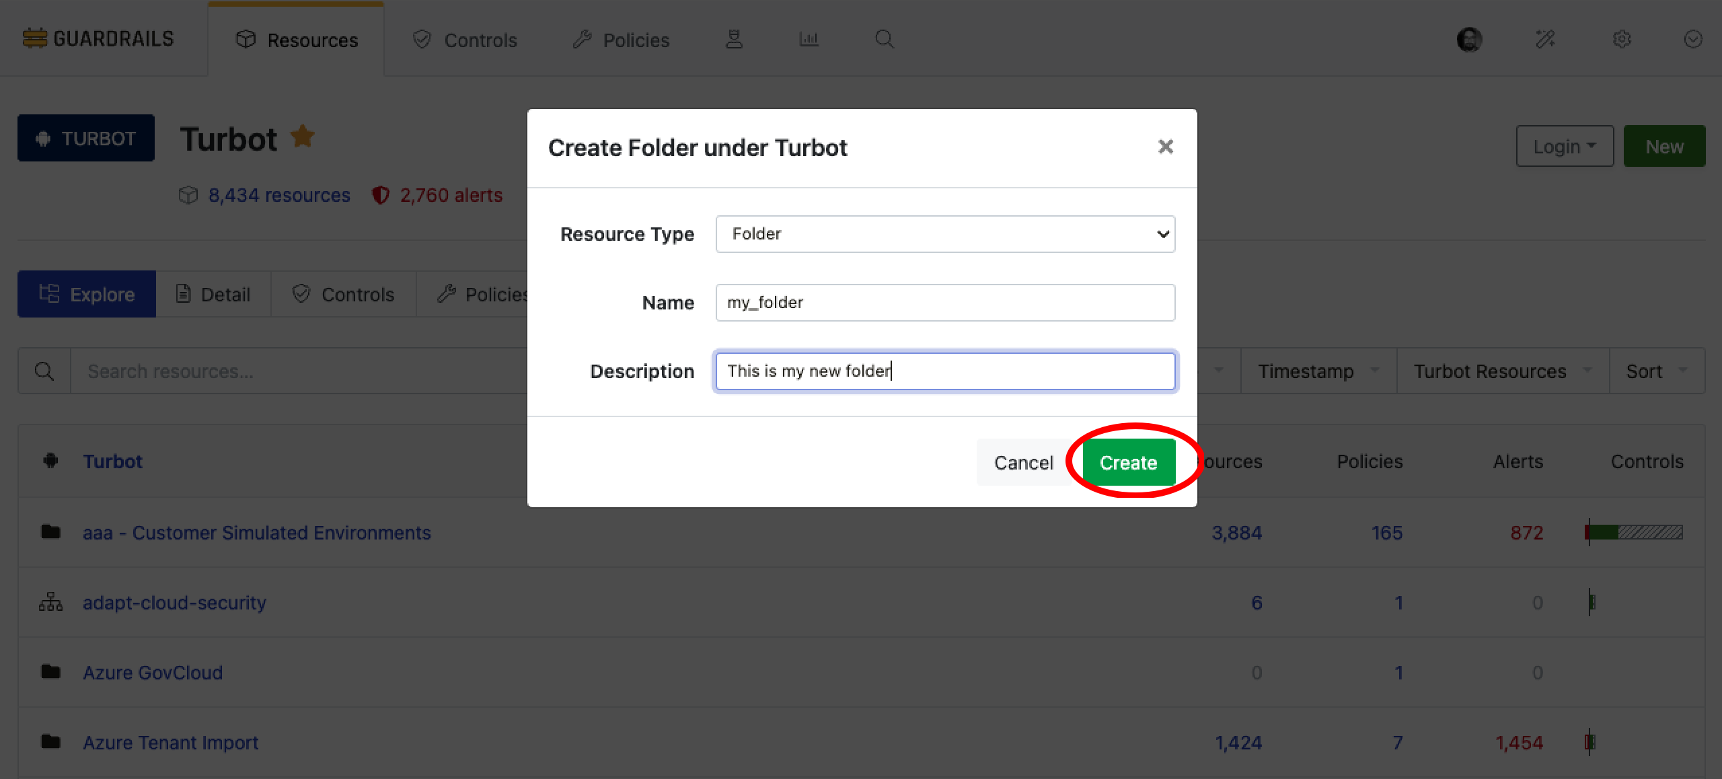Image resolution: width=1722 pixels, height=779 pixels.
Task: Open the Policies wrench icon in navigation
Action: (581, 39)
